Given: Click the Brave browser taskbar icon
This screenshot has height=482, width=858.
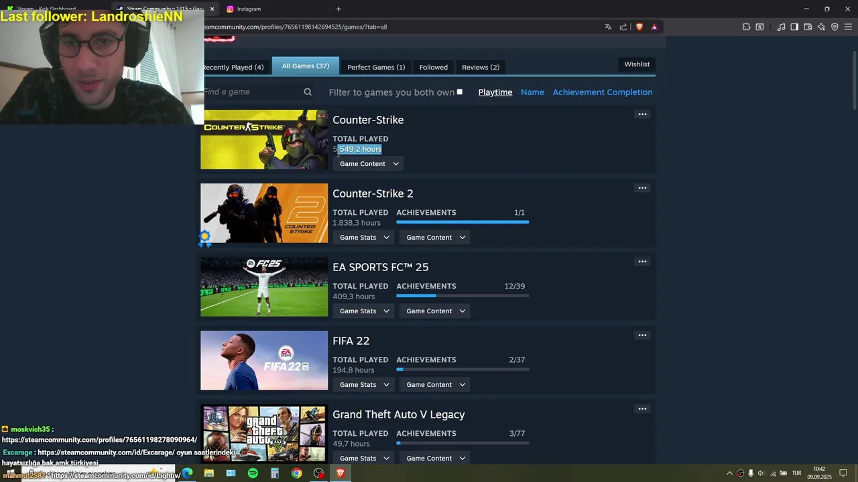Looking at the screenshot, I should tap(341, 473).
